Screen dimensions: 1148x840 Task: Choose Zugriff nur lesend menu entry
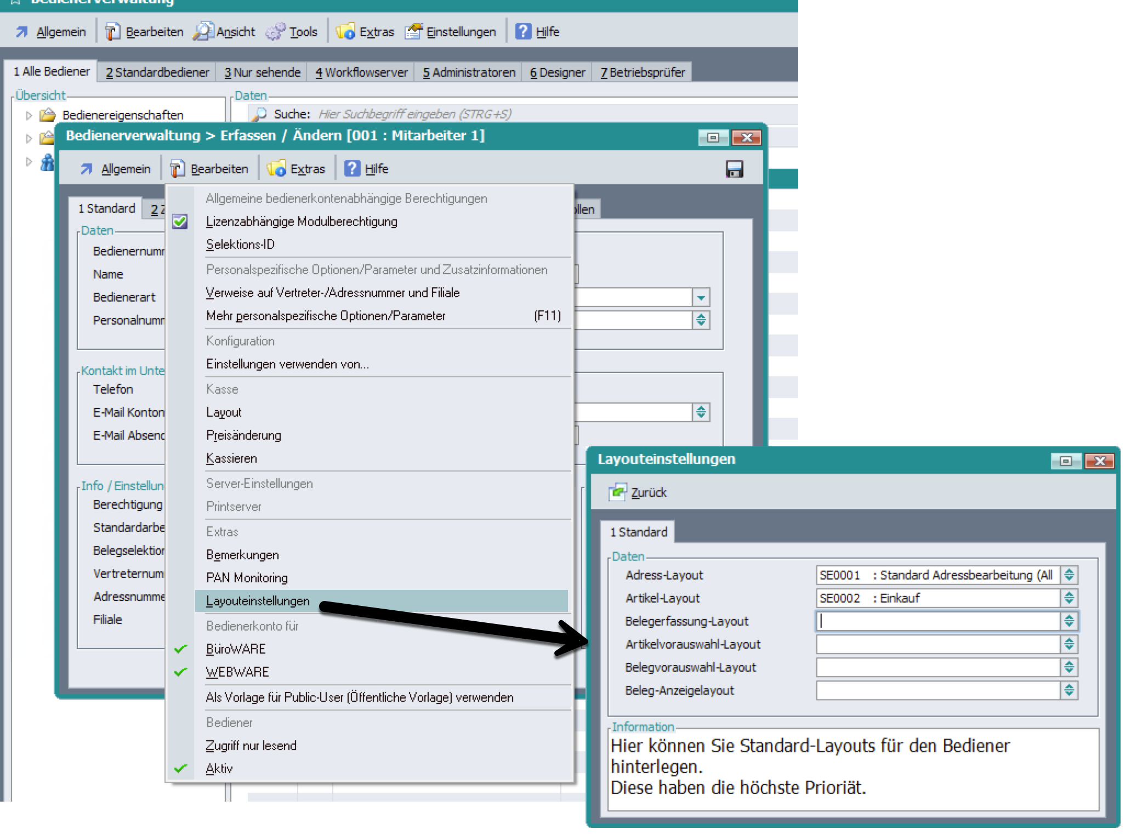251,745
